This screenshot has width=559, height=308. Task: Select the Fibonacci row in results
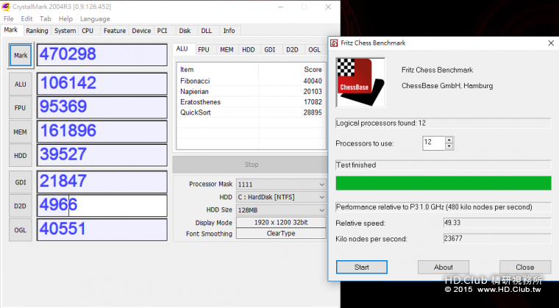(x=251, y=81)
